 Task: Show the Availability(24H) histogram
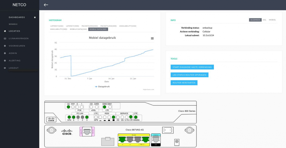point(128,26)
